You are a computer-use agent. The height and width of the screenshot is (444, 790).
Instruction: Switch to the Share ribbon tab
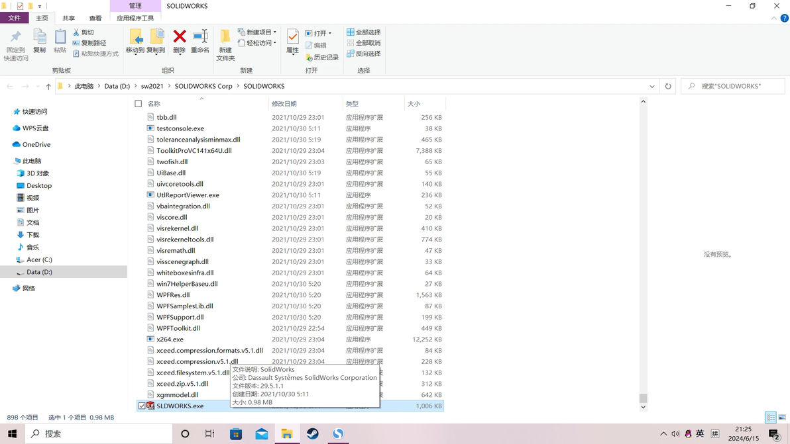tap(68, 18)
